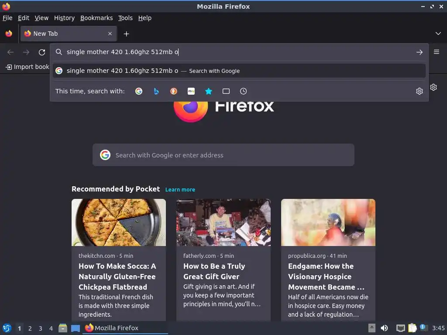Search this time with Bing icon
The height and width of the screenshot is (335, 447).
[x=156, y=91]
